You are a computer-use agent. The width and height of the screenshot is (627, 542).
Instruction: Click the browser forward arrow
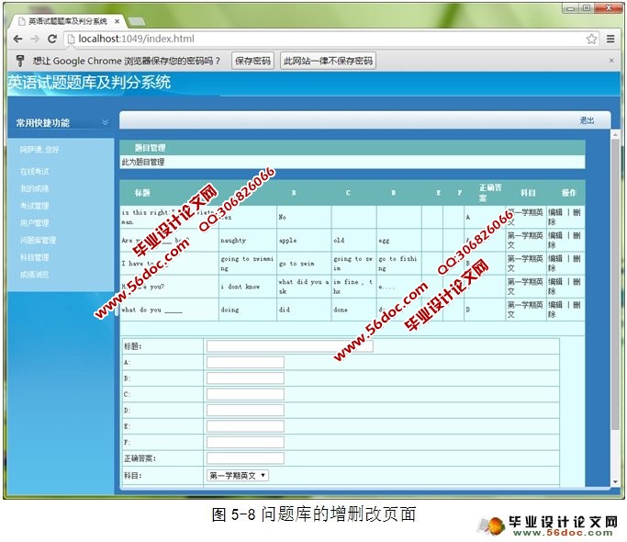(34, 40)
